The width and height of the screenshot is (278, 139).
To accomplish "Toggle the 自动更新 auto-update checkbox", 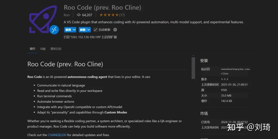I will (x=95, y=30).
